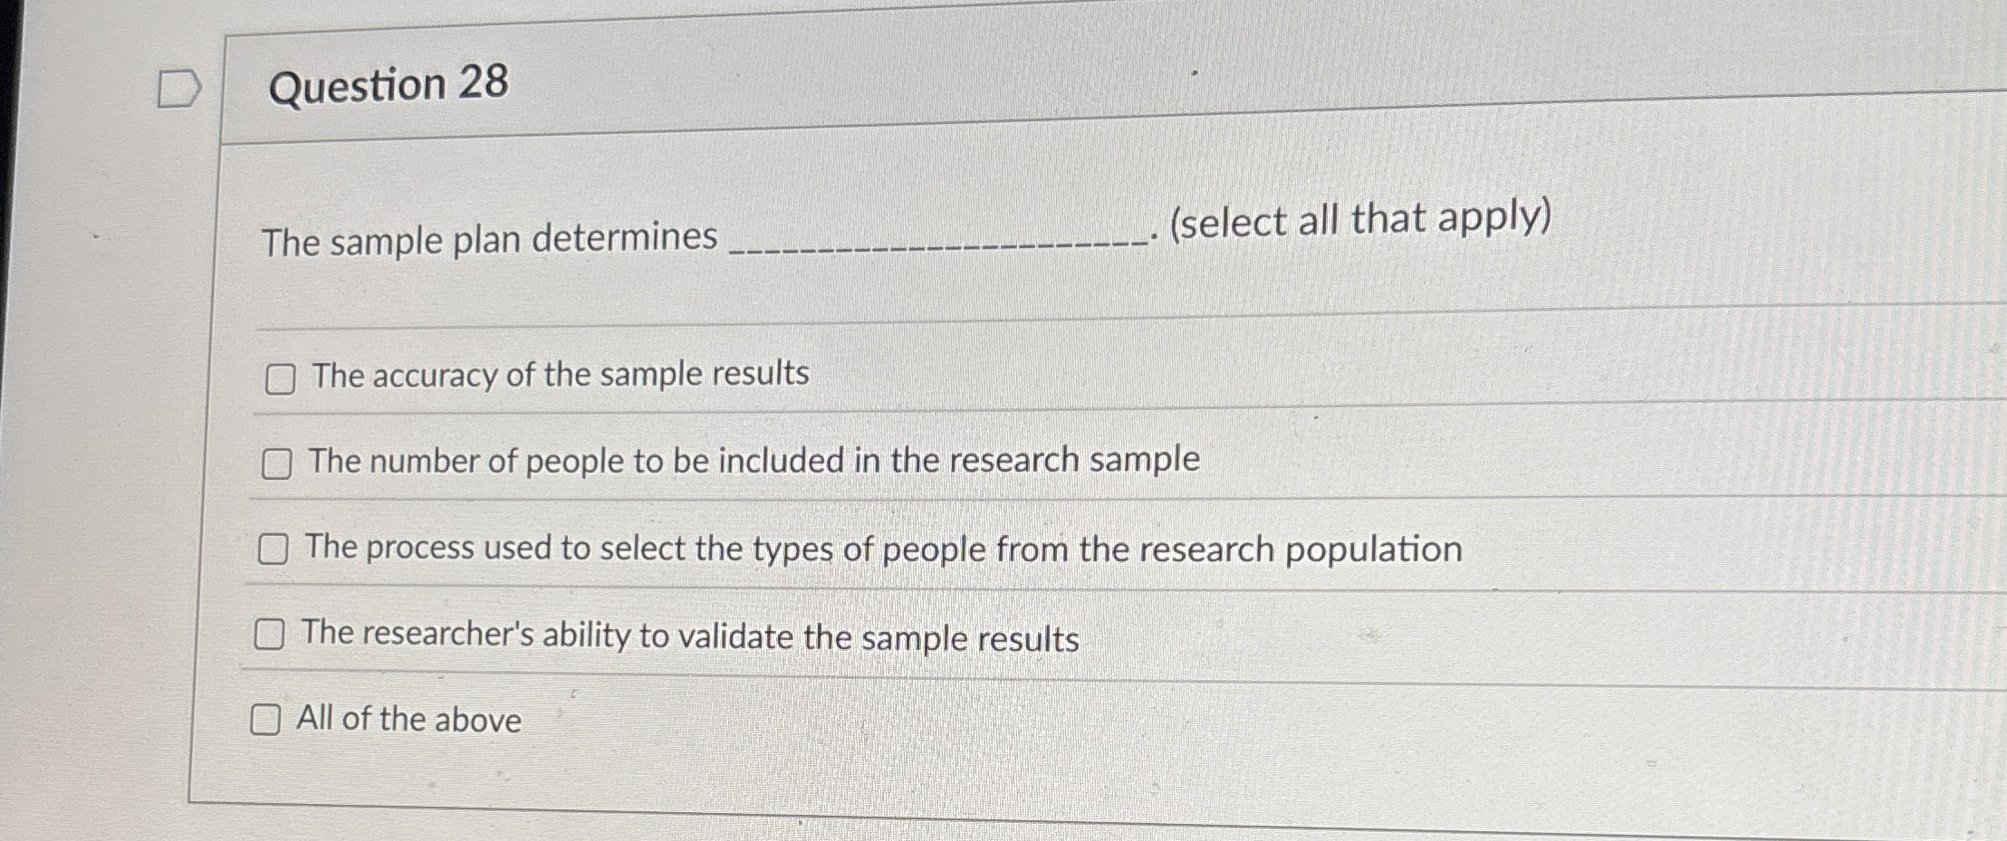Click the Question 28 title text

point(384,85)
